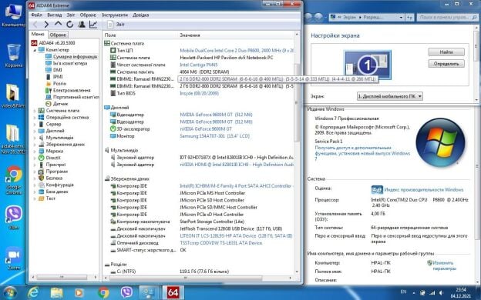Image resolution: width=481 pixels, height=300 pixels.
Task: Open the Інструменти menu
Action: click(115, 15)
